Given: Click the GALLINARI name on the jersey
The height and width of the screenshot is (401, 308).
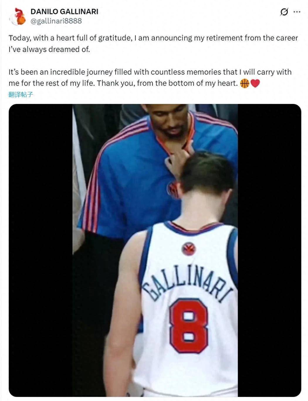Looking at the screenshot, I should [187, 286].
